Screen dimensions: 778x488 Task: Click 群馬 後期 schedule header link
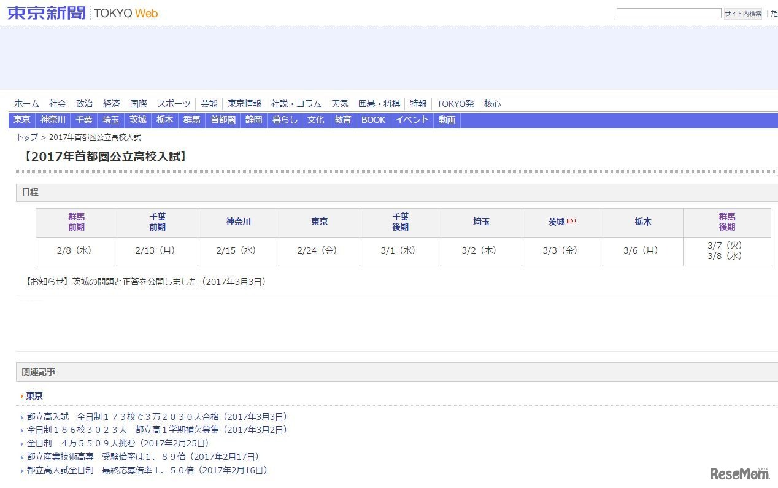(726, 222)
